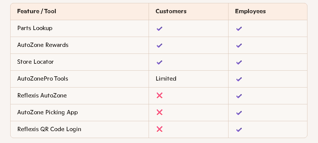Click the Customers checkmark for AutoZone Rewards
Image resolution: width=318 pixels, height=143 pixels.
pos(159,45)
